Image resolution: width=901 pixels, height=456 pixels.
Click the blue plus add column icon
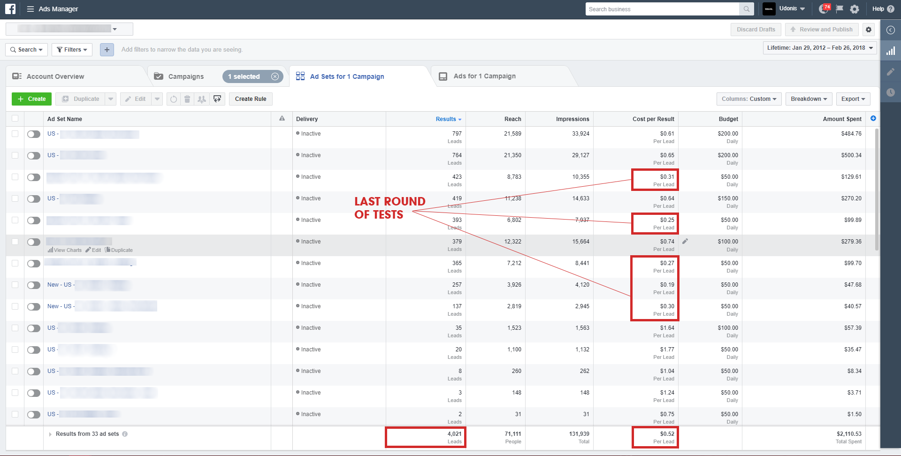click(x=873, y=118)
